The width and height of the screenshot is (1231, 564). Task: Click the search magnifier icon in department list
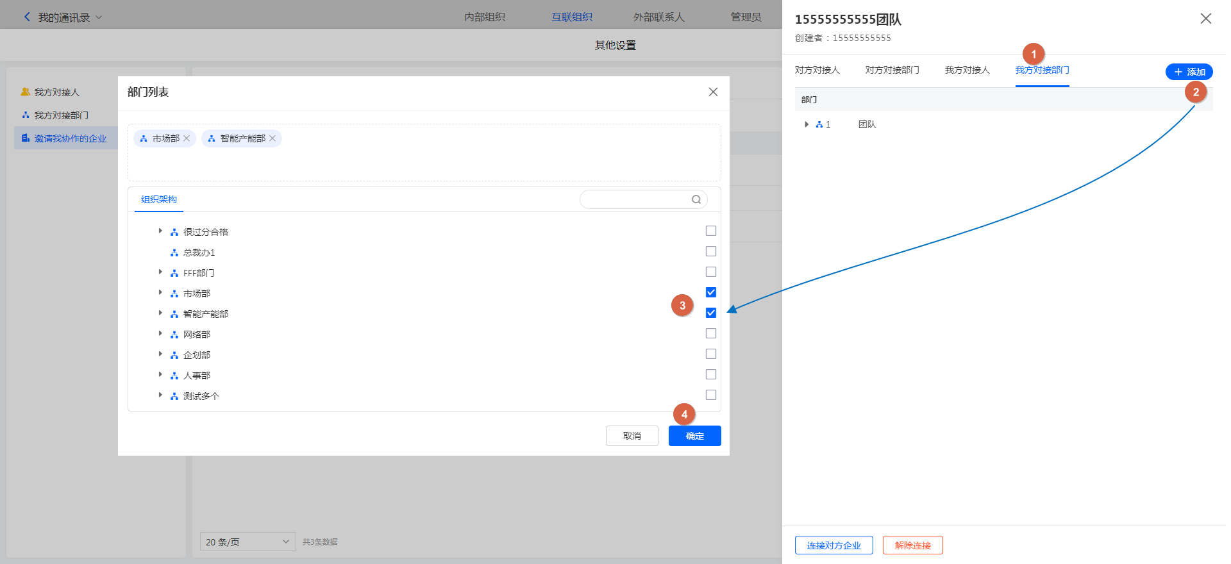coord(696,199)
